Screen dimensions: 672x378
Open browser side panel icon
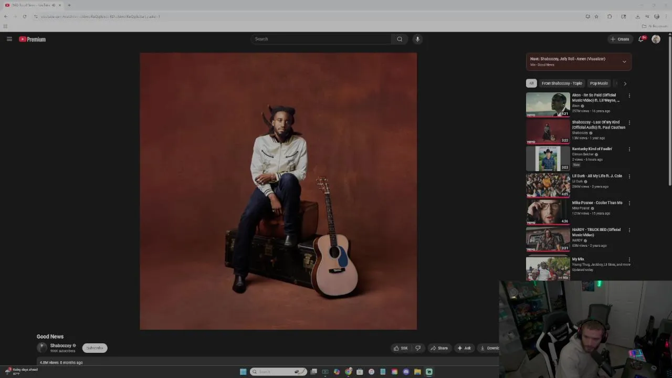point(624,16)
